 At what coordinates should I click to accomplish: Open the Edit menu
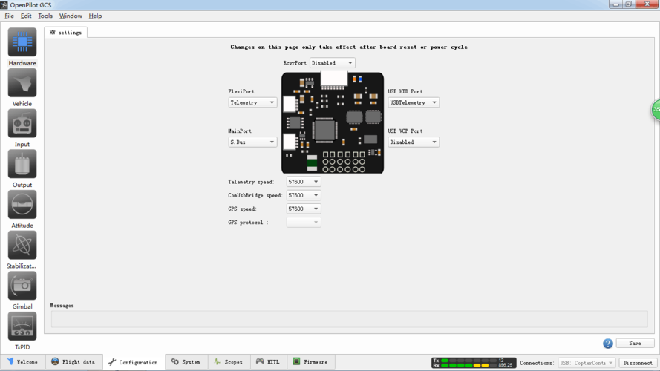[26, 16]
